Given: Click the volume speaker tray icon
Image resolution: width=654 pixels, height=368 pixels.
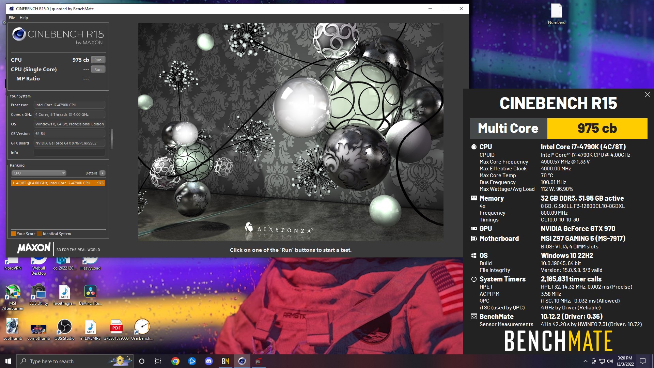Looking at the screenshot, I should (x=610, y=361).
